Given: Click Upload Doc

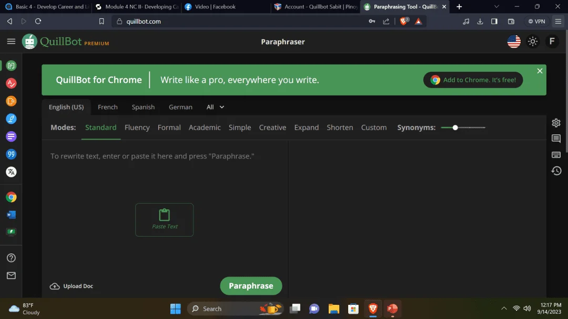Looking at the screenshot, I should tap(72, 286).
